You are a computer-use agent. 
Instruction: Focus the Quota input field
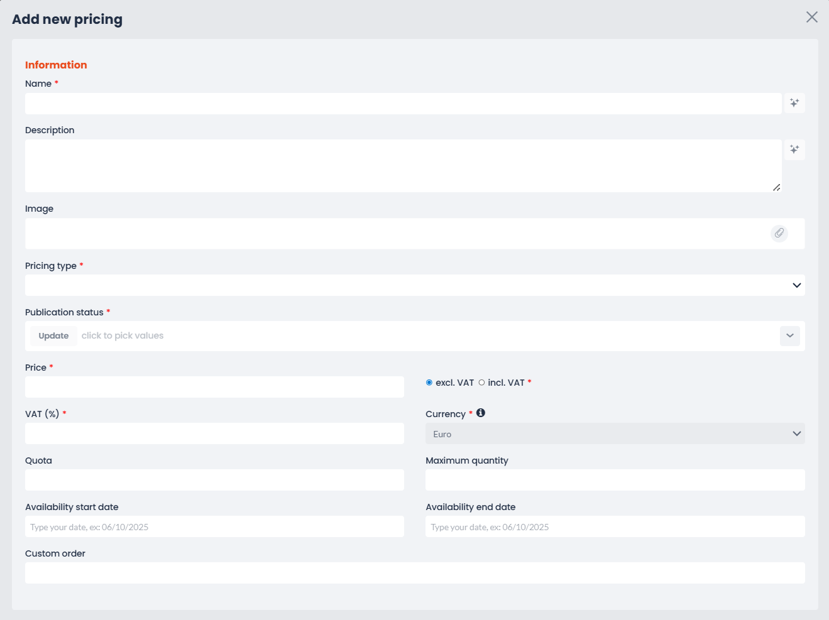click(214, 480)
